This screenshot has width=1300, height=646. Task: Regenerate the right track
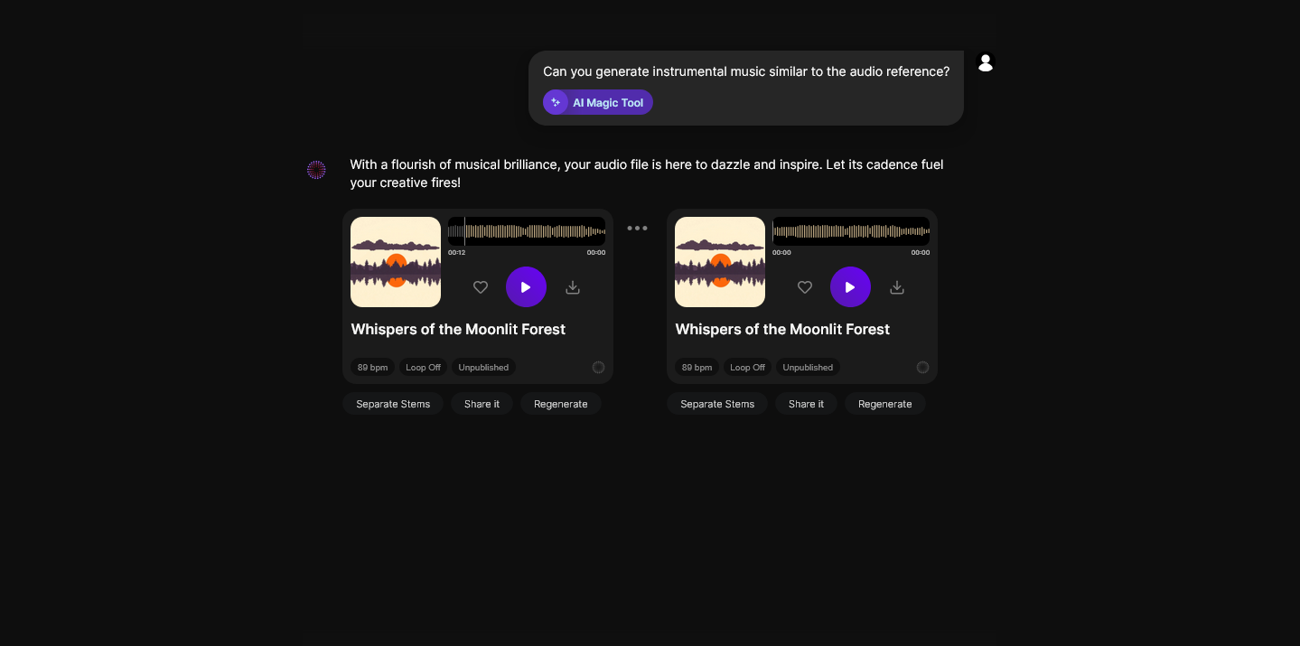tap(885, 404)
